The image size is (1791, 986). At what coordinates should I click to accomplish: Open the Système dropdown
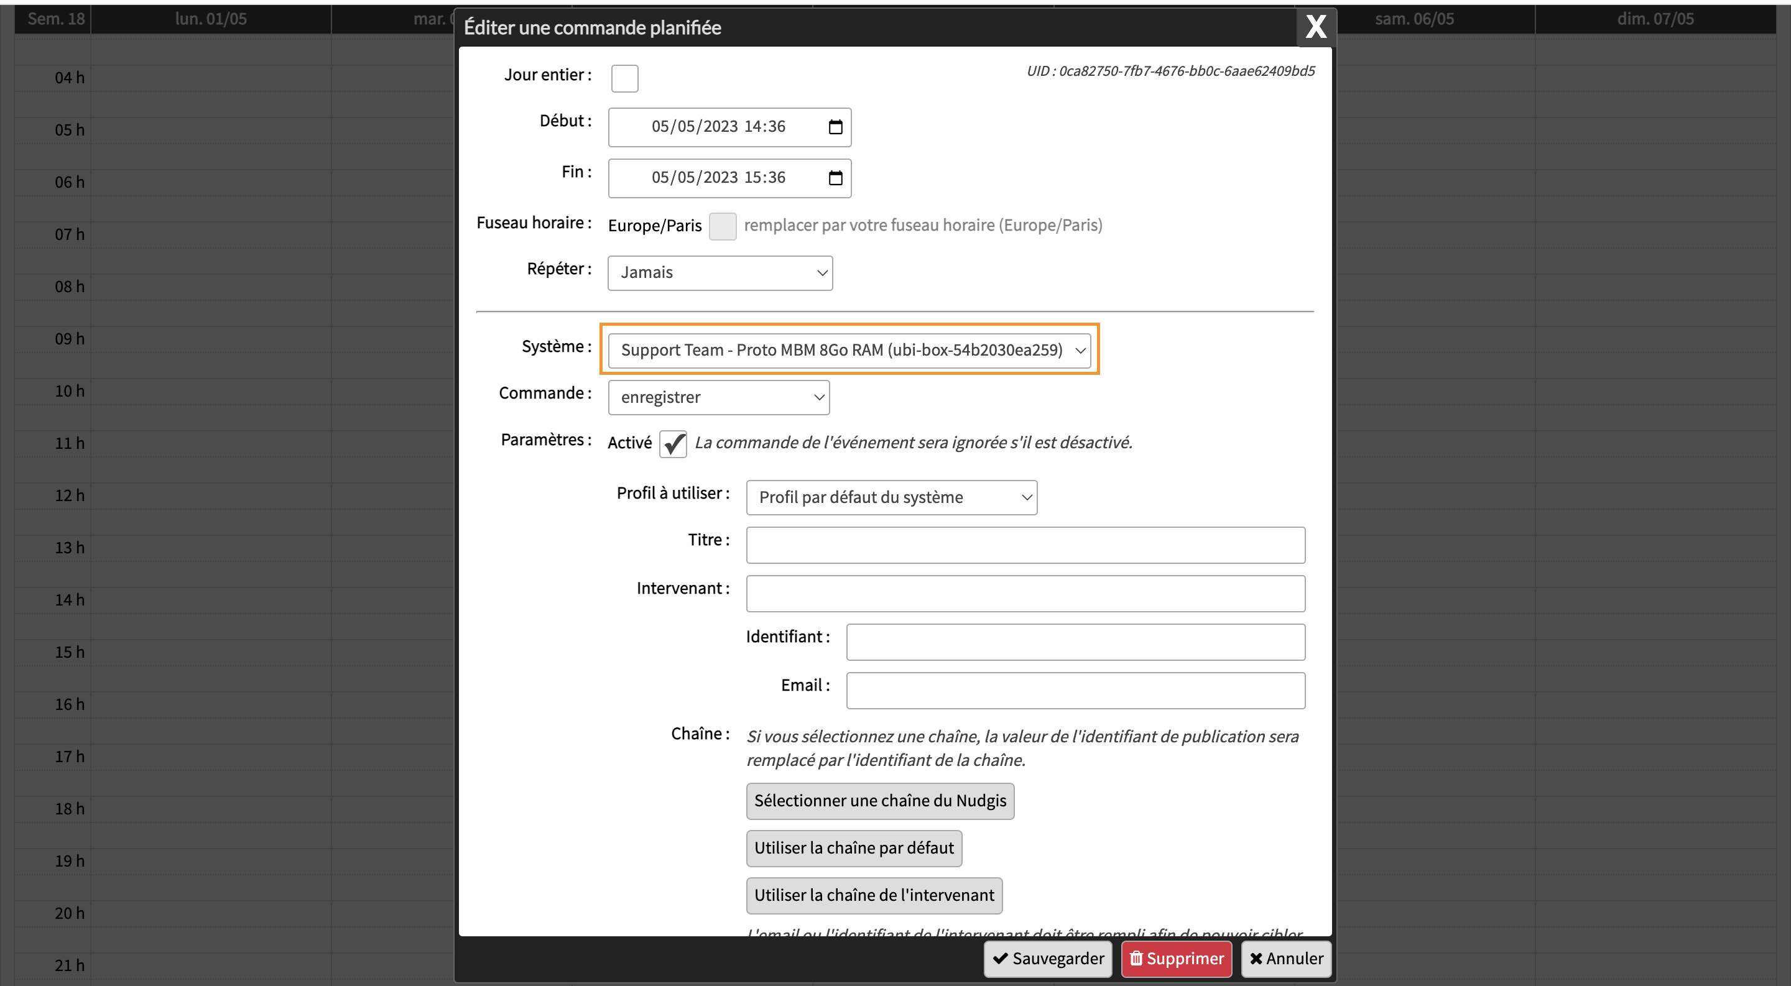(849, 350)
